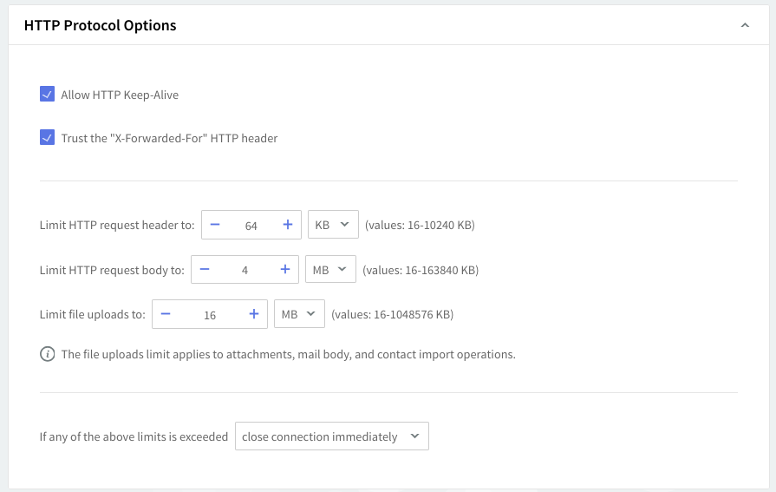Click the info icon beside file uploads note
776x492 pixels.
48,354
